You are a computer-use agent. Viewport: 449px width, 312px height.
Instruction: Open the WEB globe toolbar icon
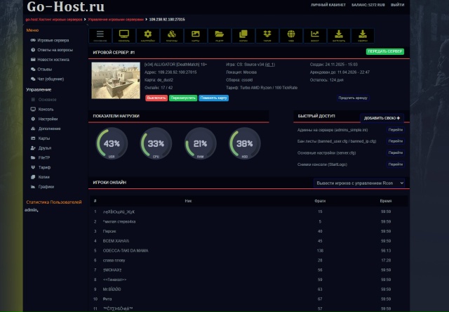click(291, 36)
